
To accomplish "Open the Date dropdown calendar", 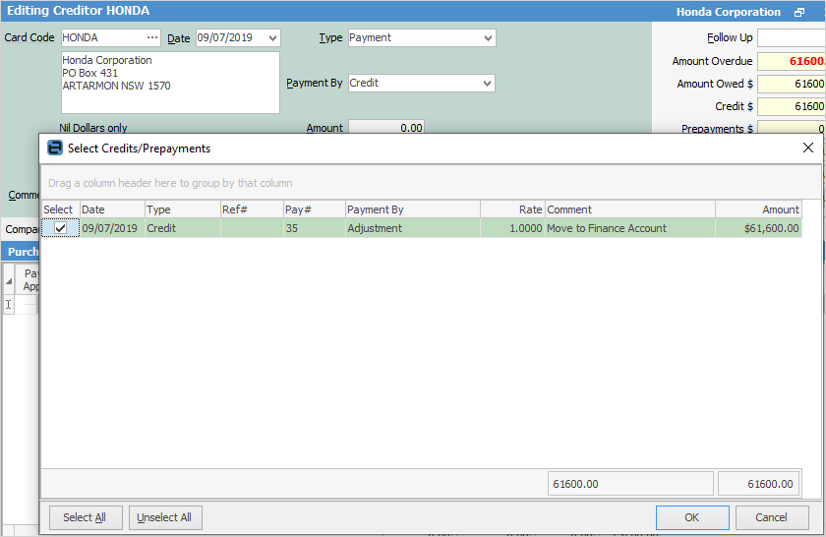I will 272,38.
